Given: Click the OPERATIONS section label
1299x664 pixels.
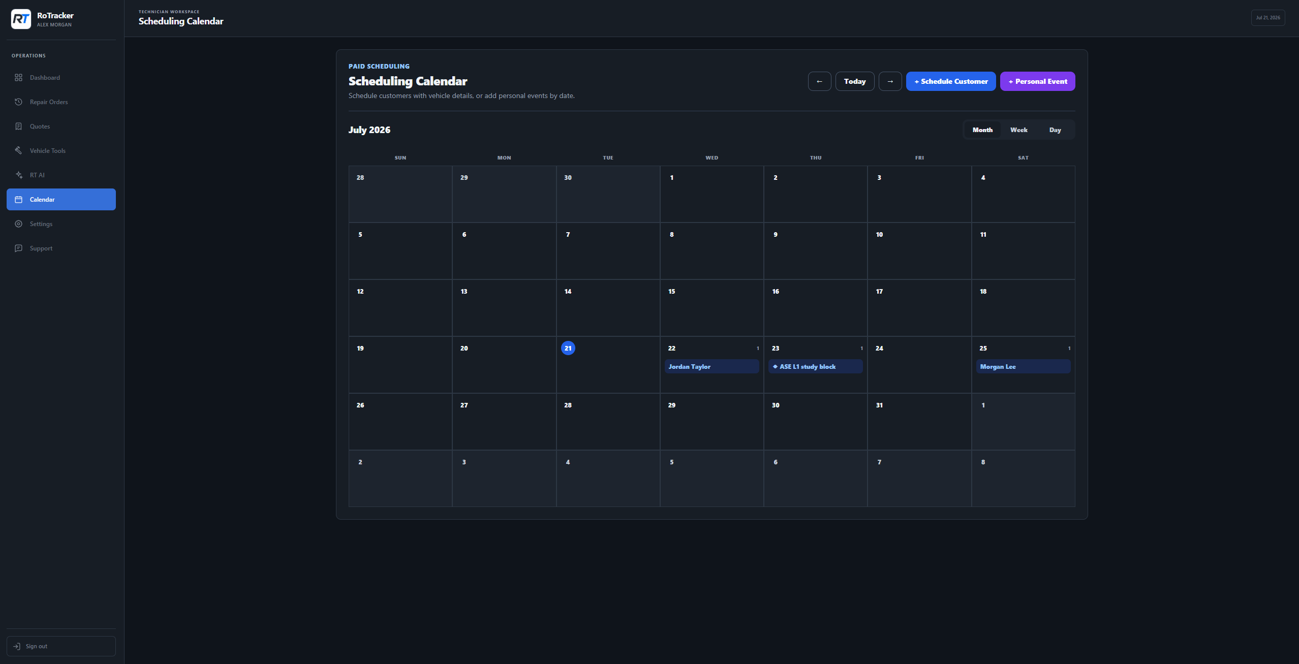Looking at the screenshot, I should coord(28,56).
